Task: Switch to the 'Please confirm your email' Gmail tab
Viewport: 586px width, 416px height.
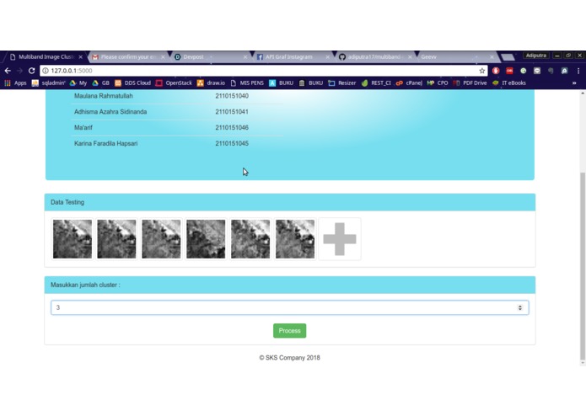Action: pyautogui.click(x=127, y=56)
